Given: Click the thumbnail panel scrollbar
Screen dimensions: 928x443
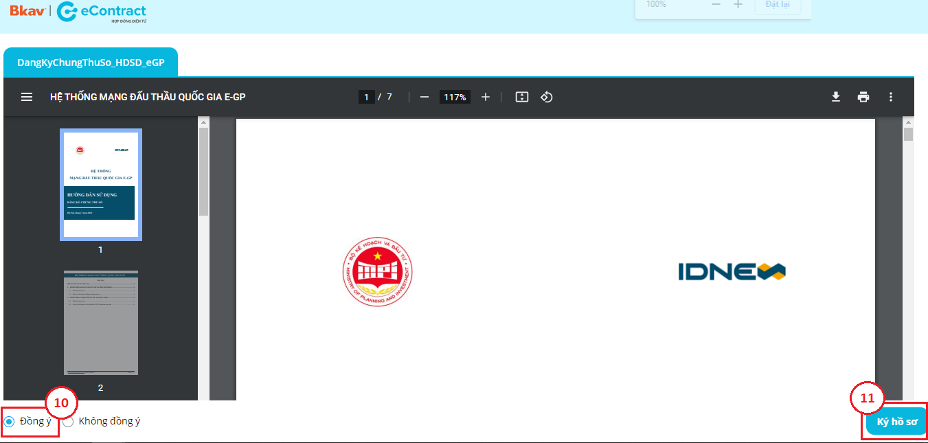Looking at the screenshot, I should 203,172.
